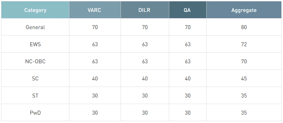Select the EWS DILR cell
The image size is (283, 123).
pyautogui.click(x=145, y=44)
